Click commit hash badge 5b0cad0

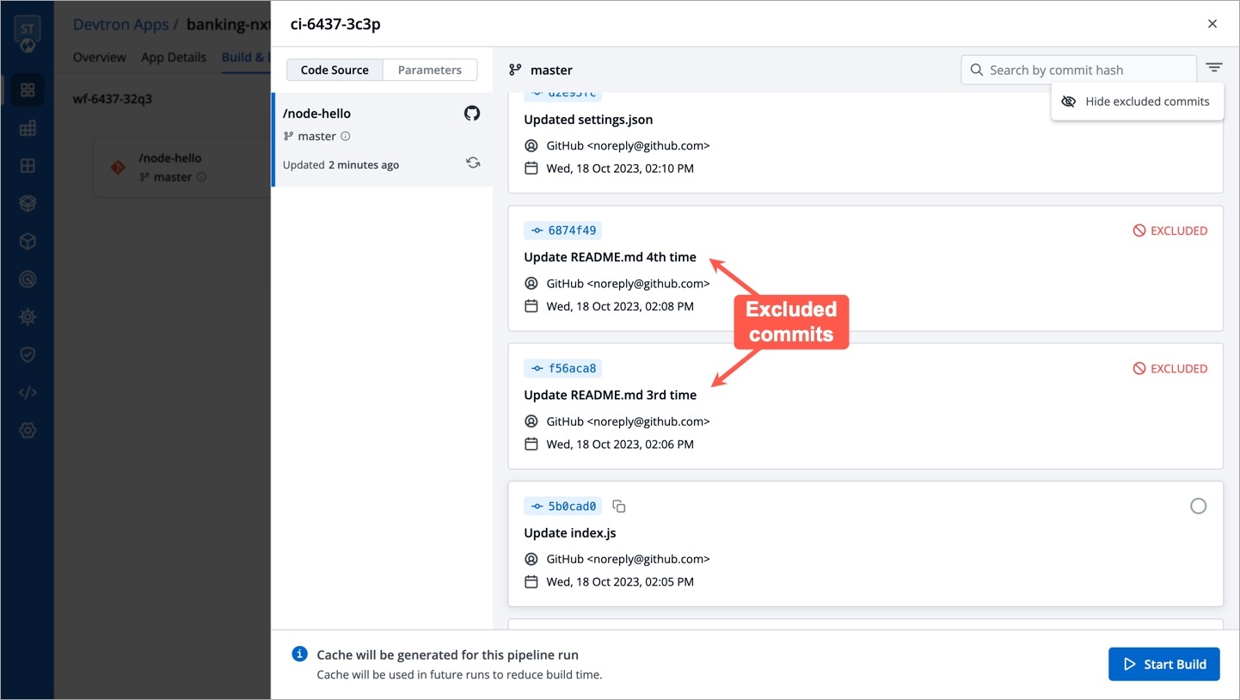coord(562,506)
